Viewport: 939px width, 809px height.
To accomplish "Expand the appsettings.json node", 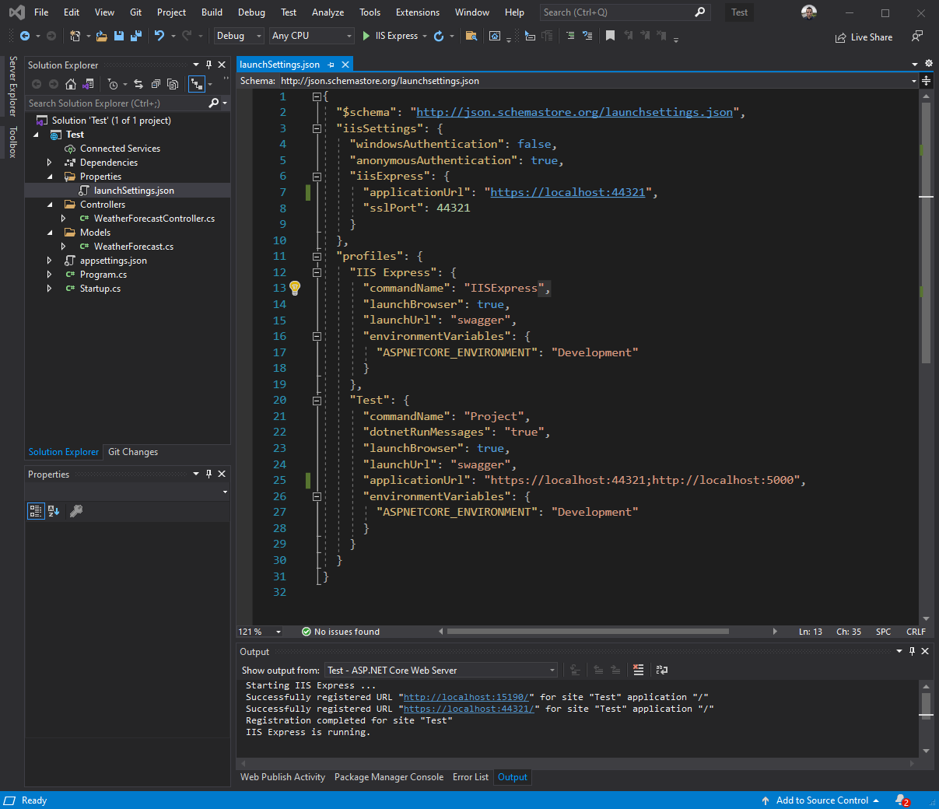I will 50,261.
